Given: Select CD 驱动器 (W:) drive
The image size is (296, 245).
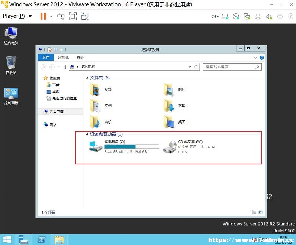Looking at the screenshot, I should coord(190,147).
